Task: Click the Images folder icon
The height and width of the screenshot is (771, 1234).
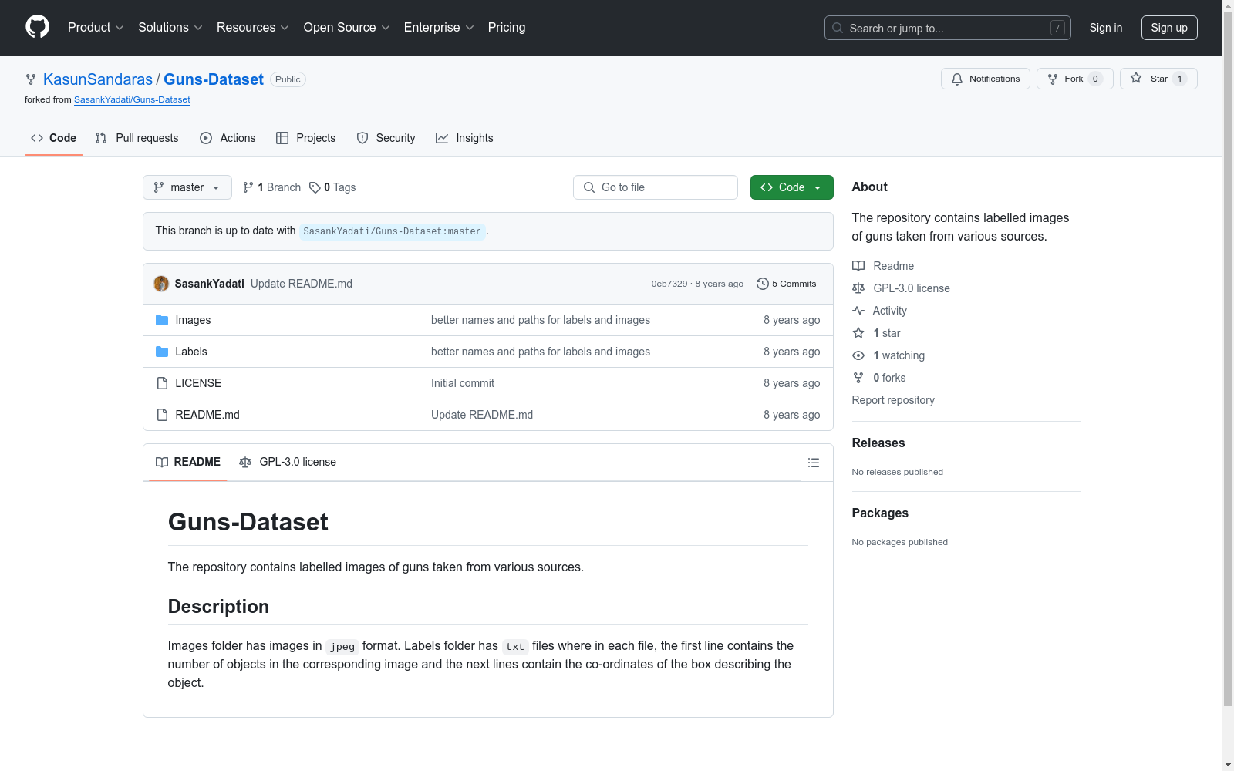Action: pos(162,320)
